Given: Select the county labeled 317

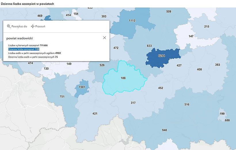Looking at the screenshot, I should (133, 103).
